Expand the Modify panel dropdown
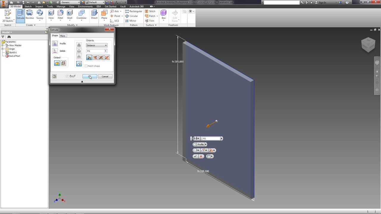The width and height of the screenshot is (381, 214). (x=72, y=25)
